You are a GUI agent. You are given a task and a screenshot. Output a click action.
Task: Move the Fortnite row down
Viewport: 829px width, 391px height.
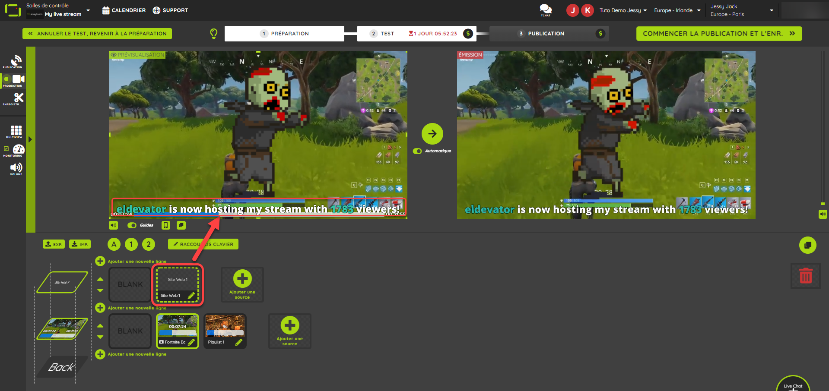coord(100,337)
